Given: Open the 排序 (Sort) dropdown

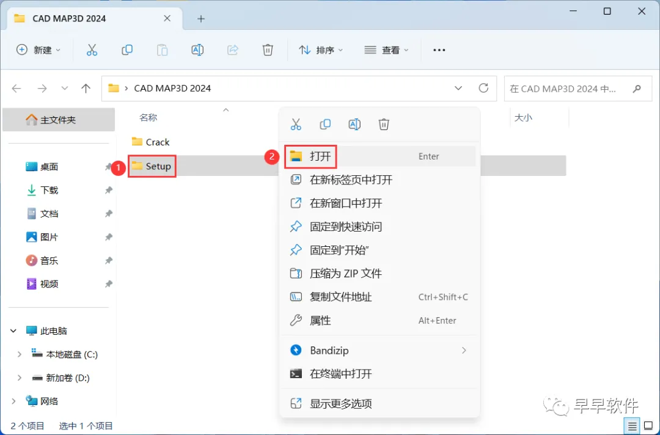Looking at the screenshot, I should [x=321, y=50].
